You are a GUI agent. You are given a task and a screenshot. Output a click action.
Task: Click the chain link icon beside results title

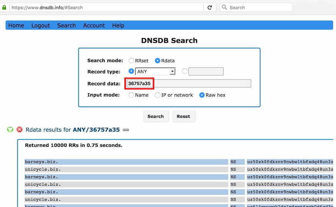tap(126, 130)
